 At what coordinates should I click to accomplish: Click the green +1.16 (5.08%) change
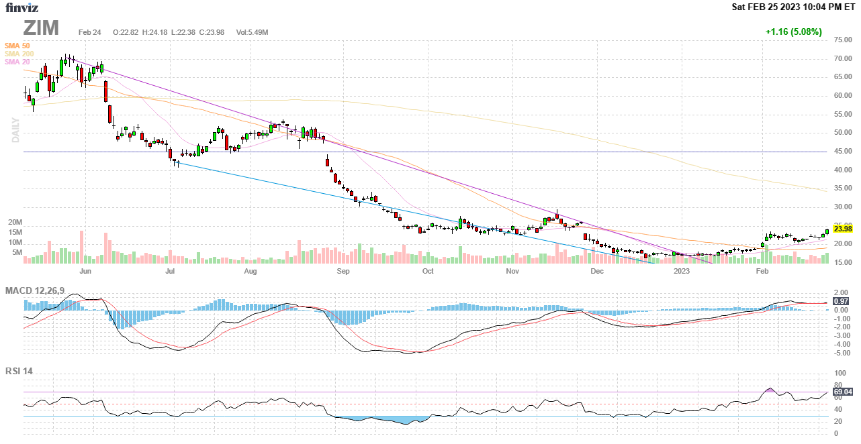pyautogui.click(x=793, y=32)
